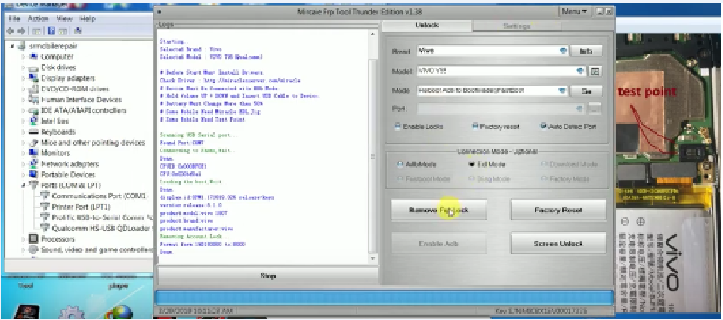Click the Mice and other pointing devices icon

tap(33, 143)
